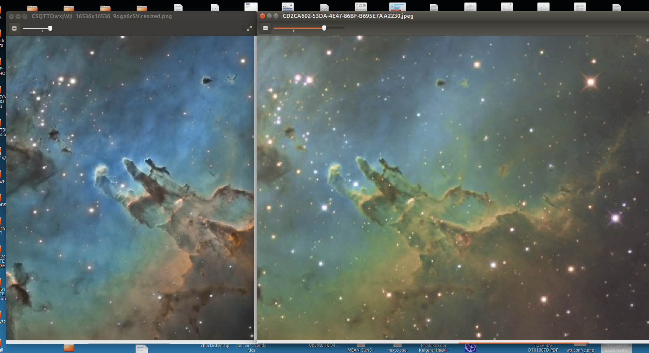
Task: Select the nextcloud- desktop item label
Action: (x=398, y=350)
